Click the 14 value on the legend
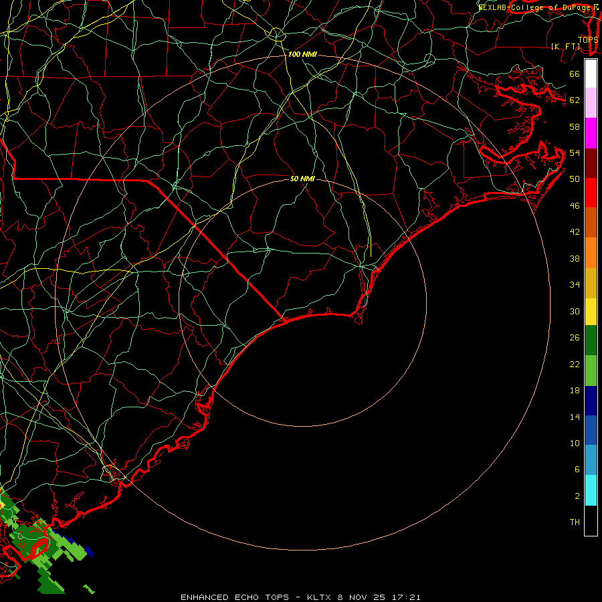602x602 pixels. click(575, 417)
